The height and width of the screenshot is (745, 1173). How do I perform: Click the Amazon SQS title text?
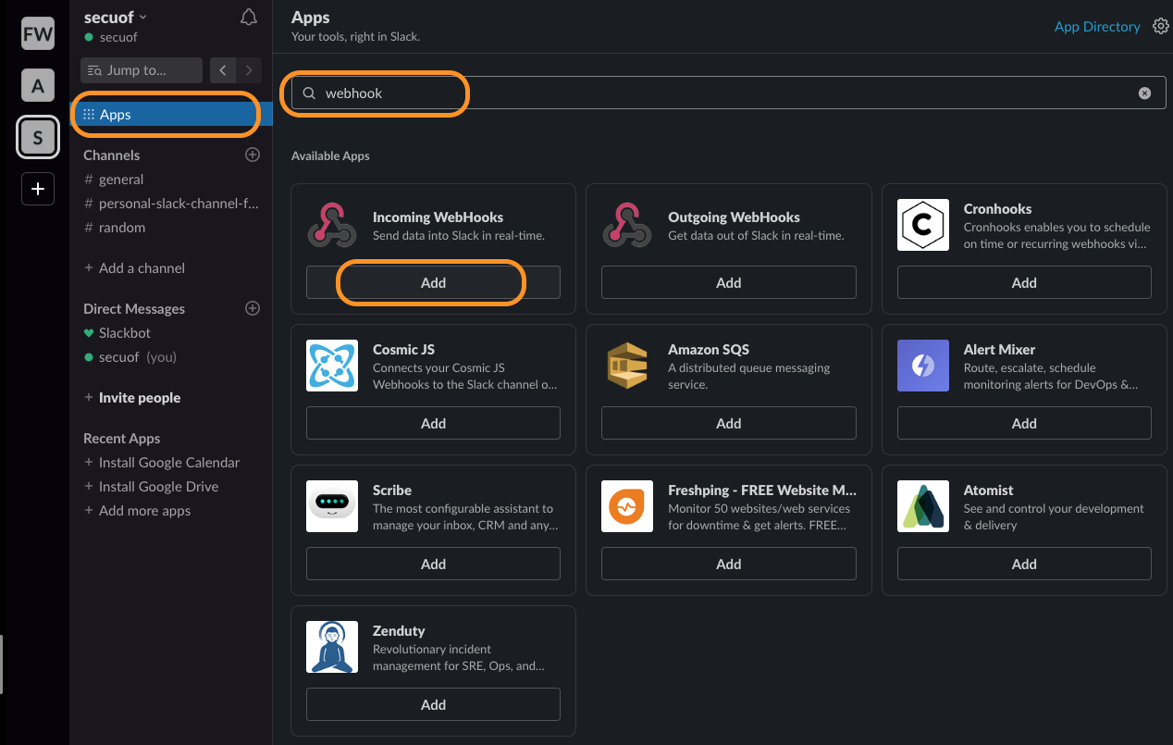point(709,350)
